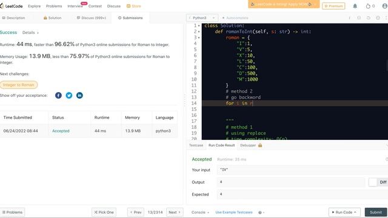
Task: Click code line 14 'for i in r'
Action: coord(239,104)
